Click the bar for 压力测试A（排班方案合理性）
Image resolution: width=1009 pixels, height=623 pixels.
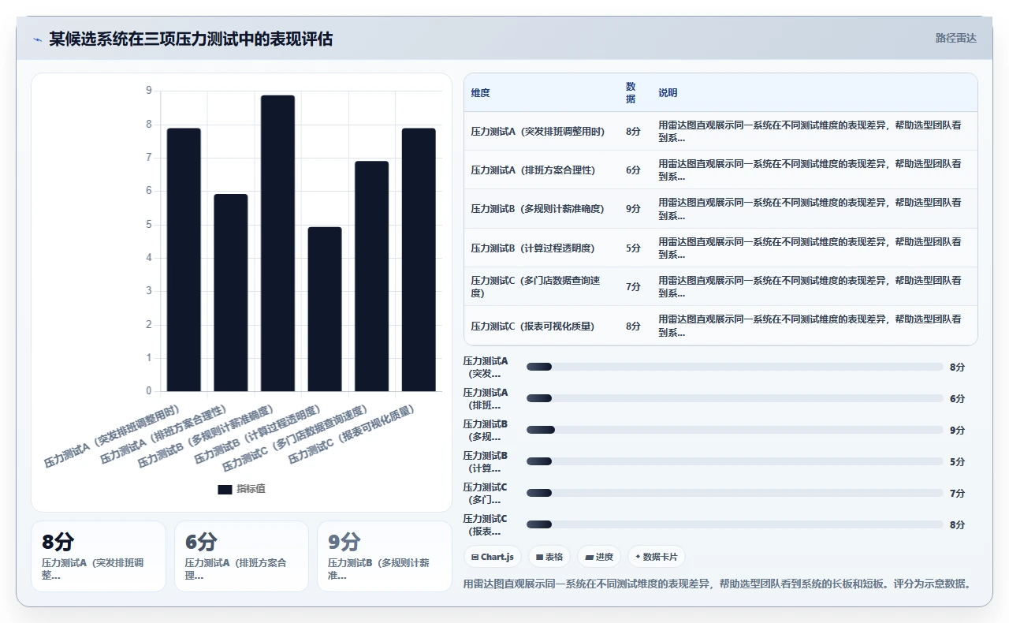231,293
